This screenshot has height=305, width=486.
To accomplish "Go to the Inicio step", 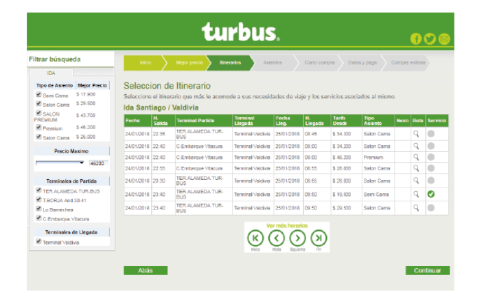I will 145,63.
